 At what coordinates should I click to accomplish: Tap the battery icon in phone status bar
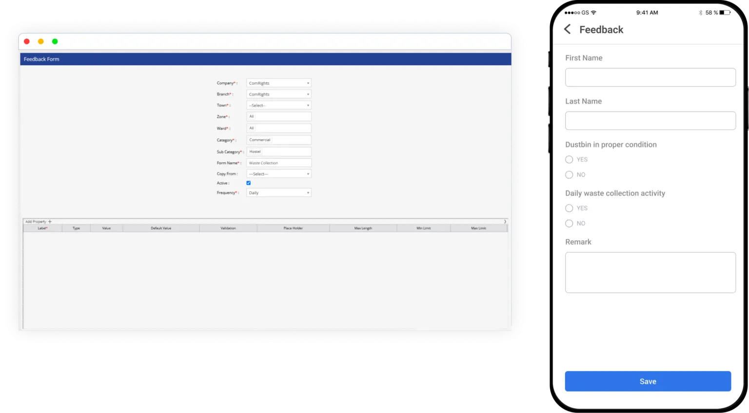[x=725, y=13]
